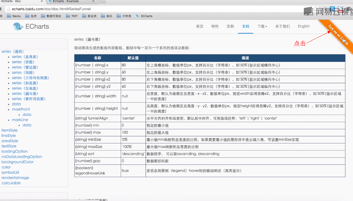Open the noDataLoadingOption sidebar link
This screenshot has height=201, width=353.
click(x=22, y=157)
